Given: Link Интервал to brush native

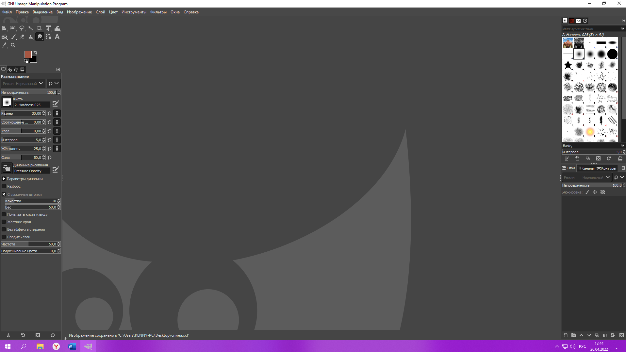Looking at the screenshot, I should pyautogui.click(x=57, y=140).
